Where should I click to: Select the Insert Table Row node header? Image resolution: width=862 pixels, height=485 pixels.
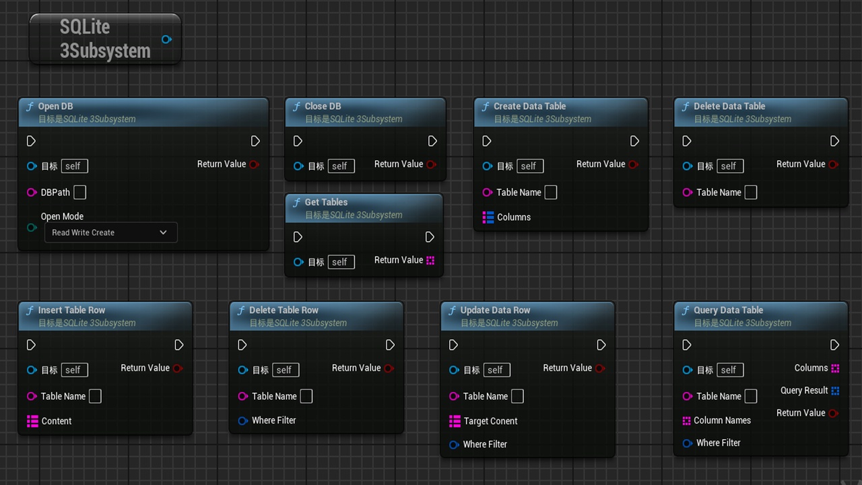pyautogui.click(x=105, y=317)
